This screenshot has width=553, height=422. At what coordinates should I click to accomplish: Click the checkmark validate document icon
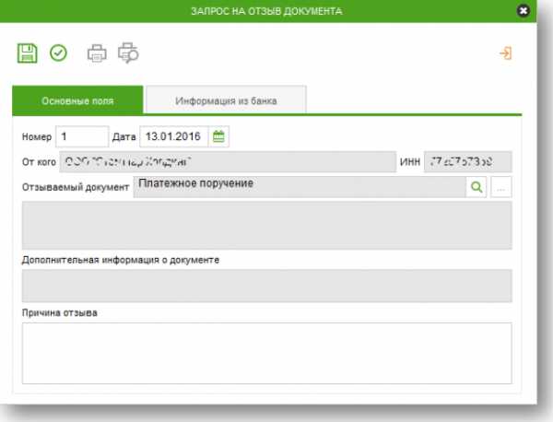[x=58, y=53]
